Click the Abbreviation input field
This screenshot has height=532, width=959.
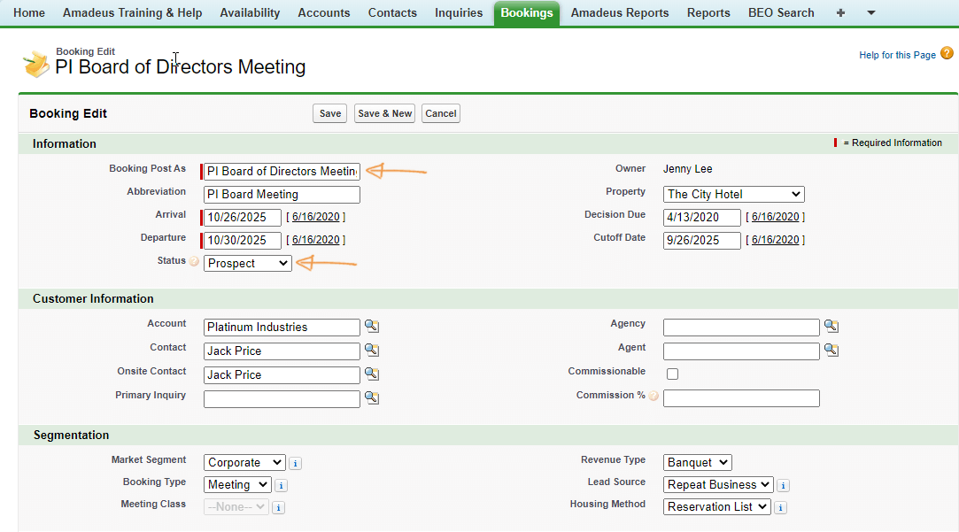point(282,195)
